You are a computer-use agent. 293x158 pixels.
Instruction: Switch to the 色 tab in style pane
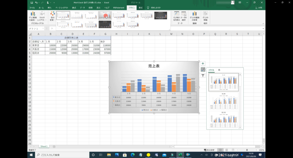point(219,70)
